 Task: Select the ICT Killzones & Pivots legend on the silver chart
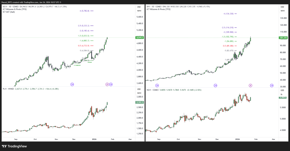pos(159,9)
